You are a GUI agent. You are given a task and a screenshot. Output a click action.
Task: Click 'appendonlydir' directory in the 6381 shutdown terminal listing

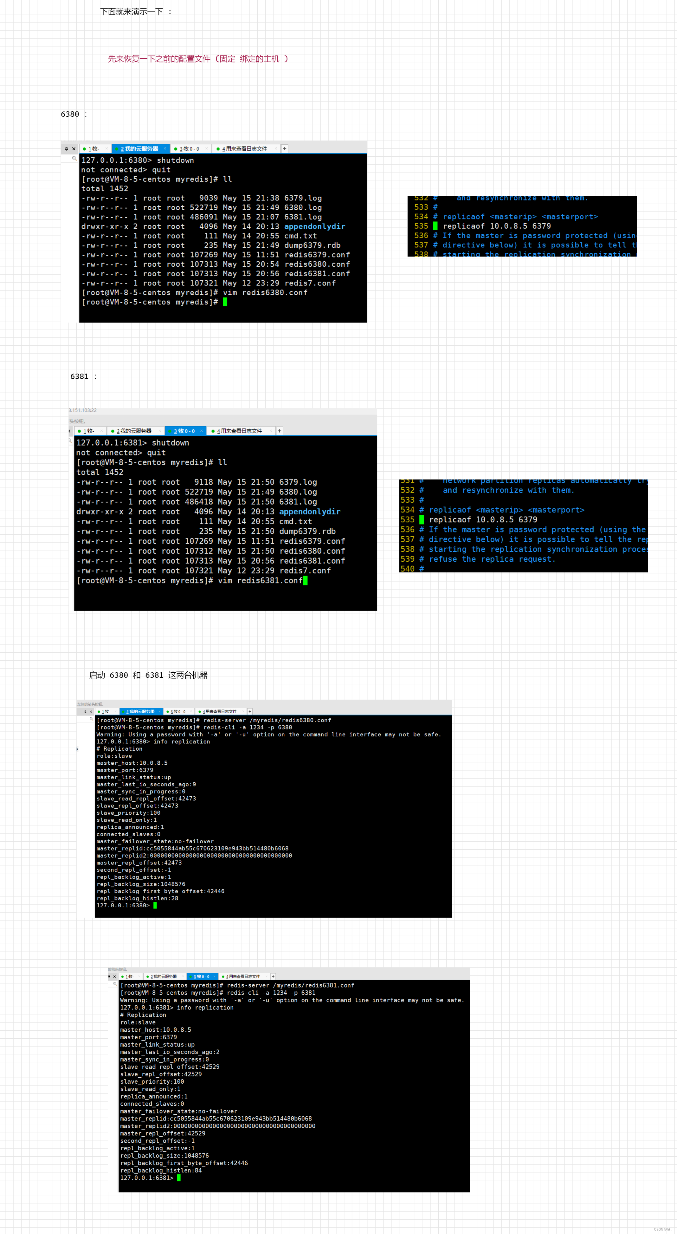(310, 512)
